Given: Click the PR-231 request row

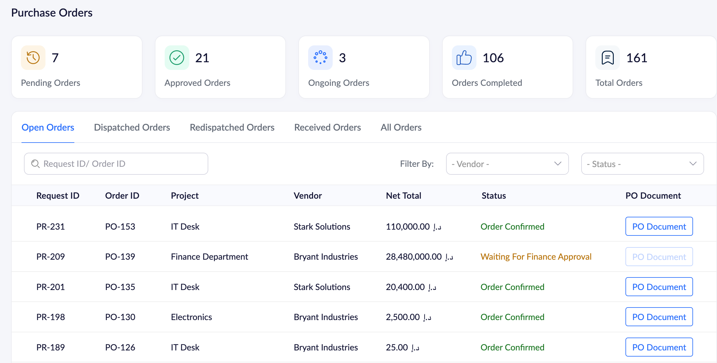Looking at the screenshot, I should click(x=51, y=227).
